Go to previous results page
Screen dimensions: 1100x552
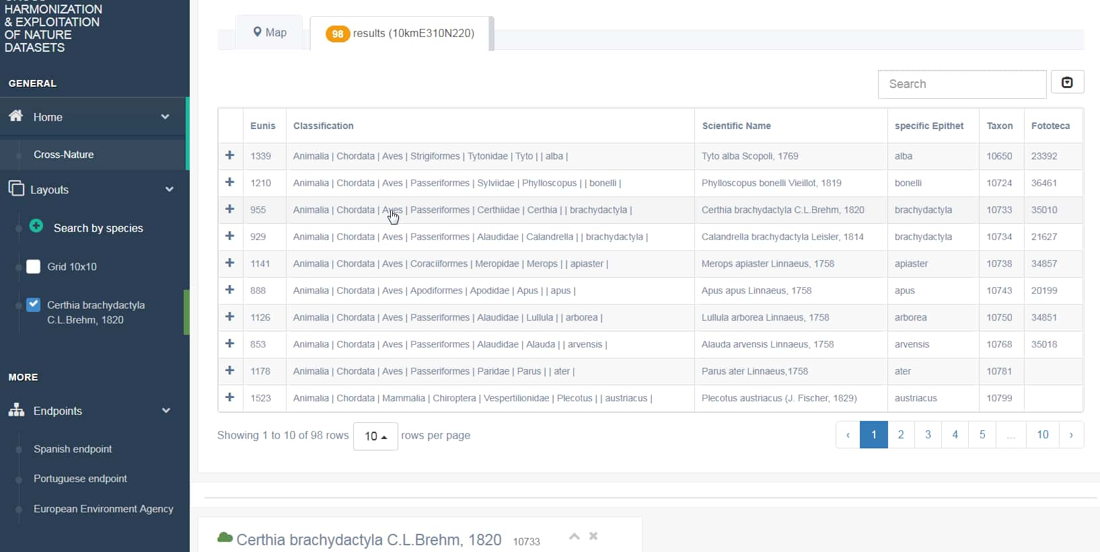click(x=848, y=434)
